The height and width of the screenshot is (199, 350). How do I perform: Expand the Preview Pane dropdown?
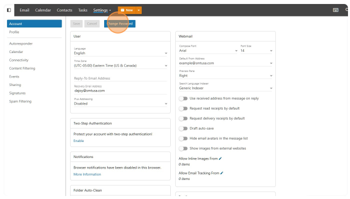(x=226, y=75)
